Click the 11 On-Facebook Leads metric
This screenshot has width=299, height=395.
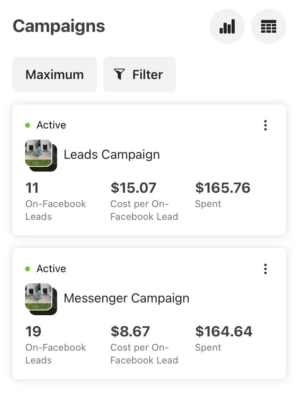32,188
